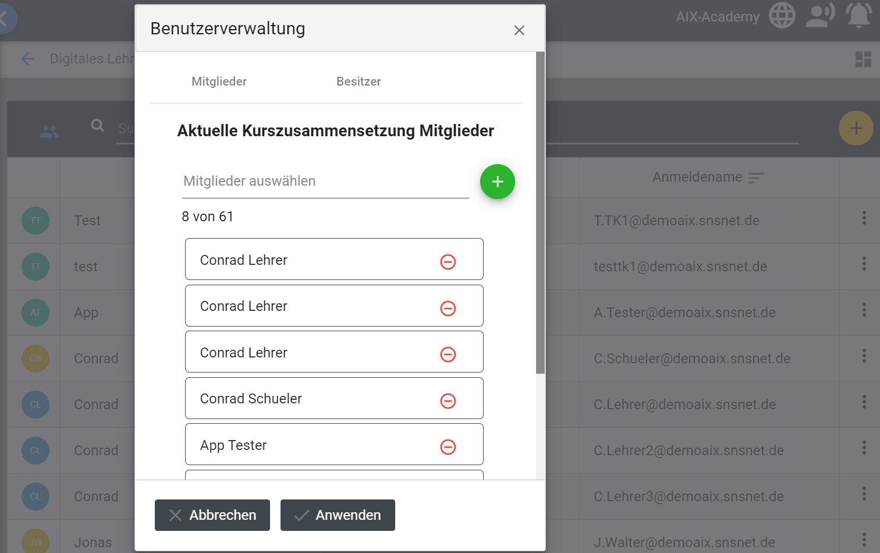
Task: Click the Mitglieder auswählen input field
Action: 325,182
